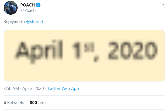Open the POACH display name link
Viewport: 166px width, 110px height.
(28, 5)
